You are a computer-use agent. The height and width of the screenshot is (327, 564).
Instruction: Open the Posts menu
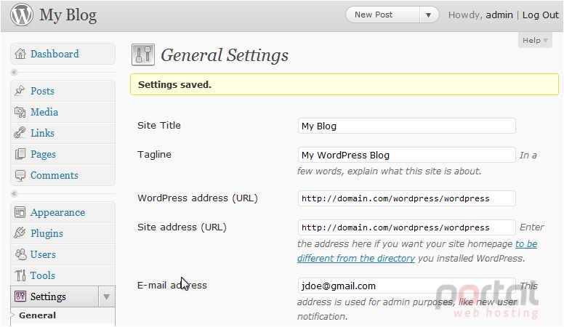coord(42,91)
